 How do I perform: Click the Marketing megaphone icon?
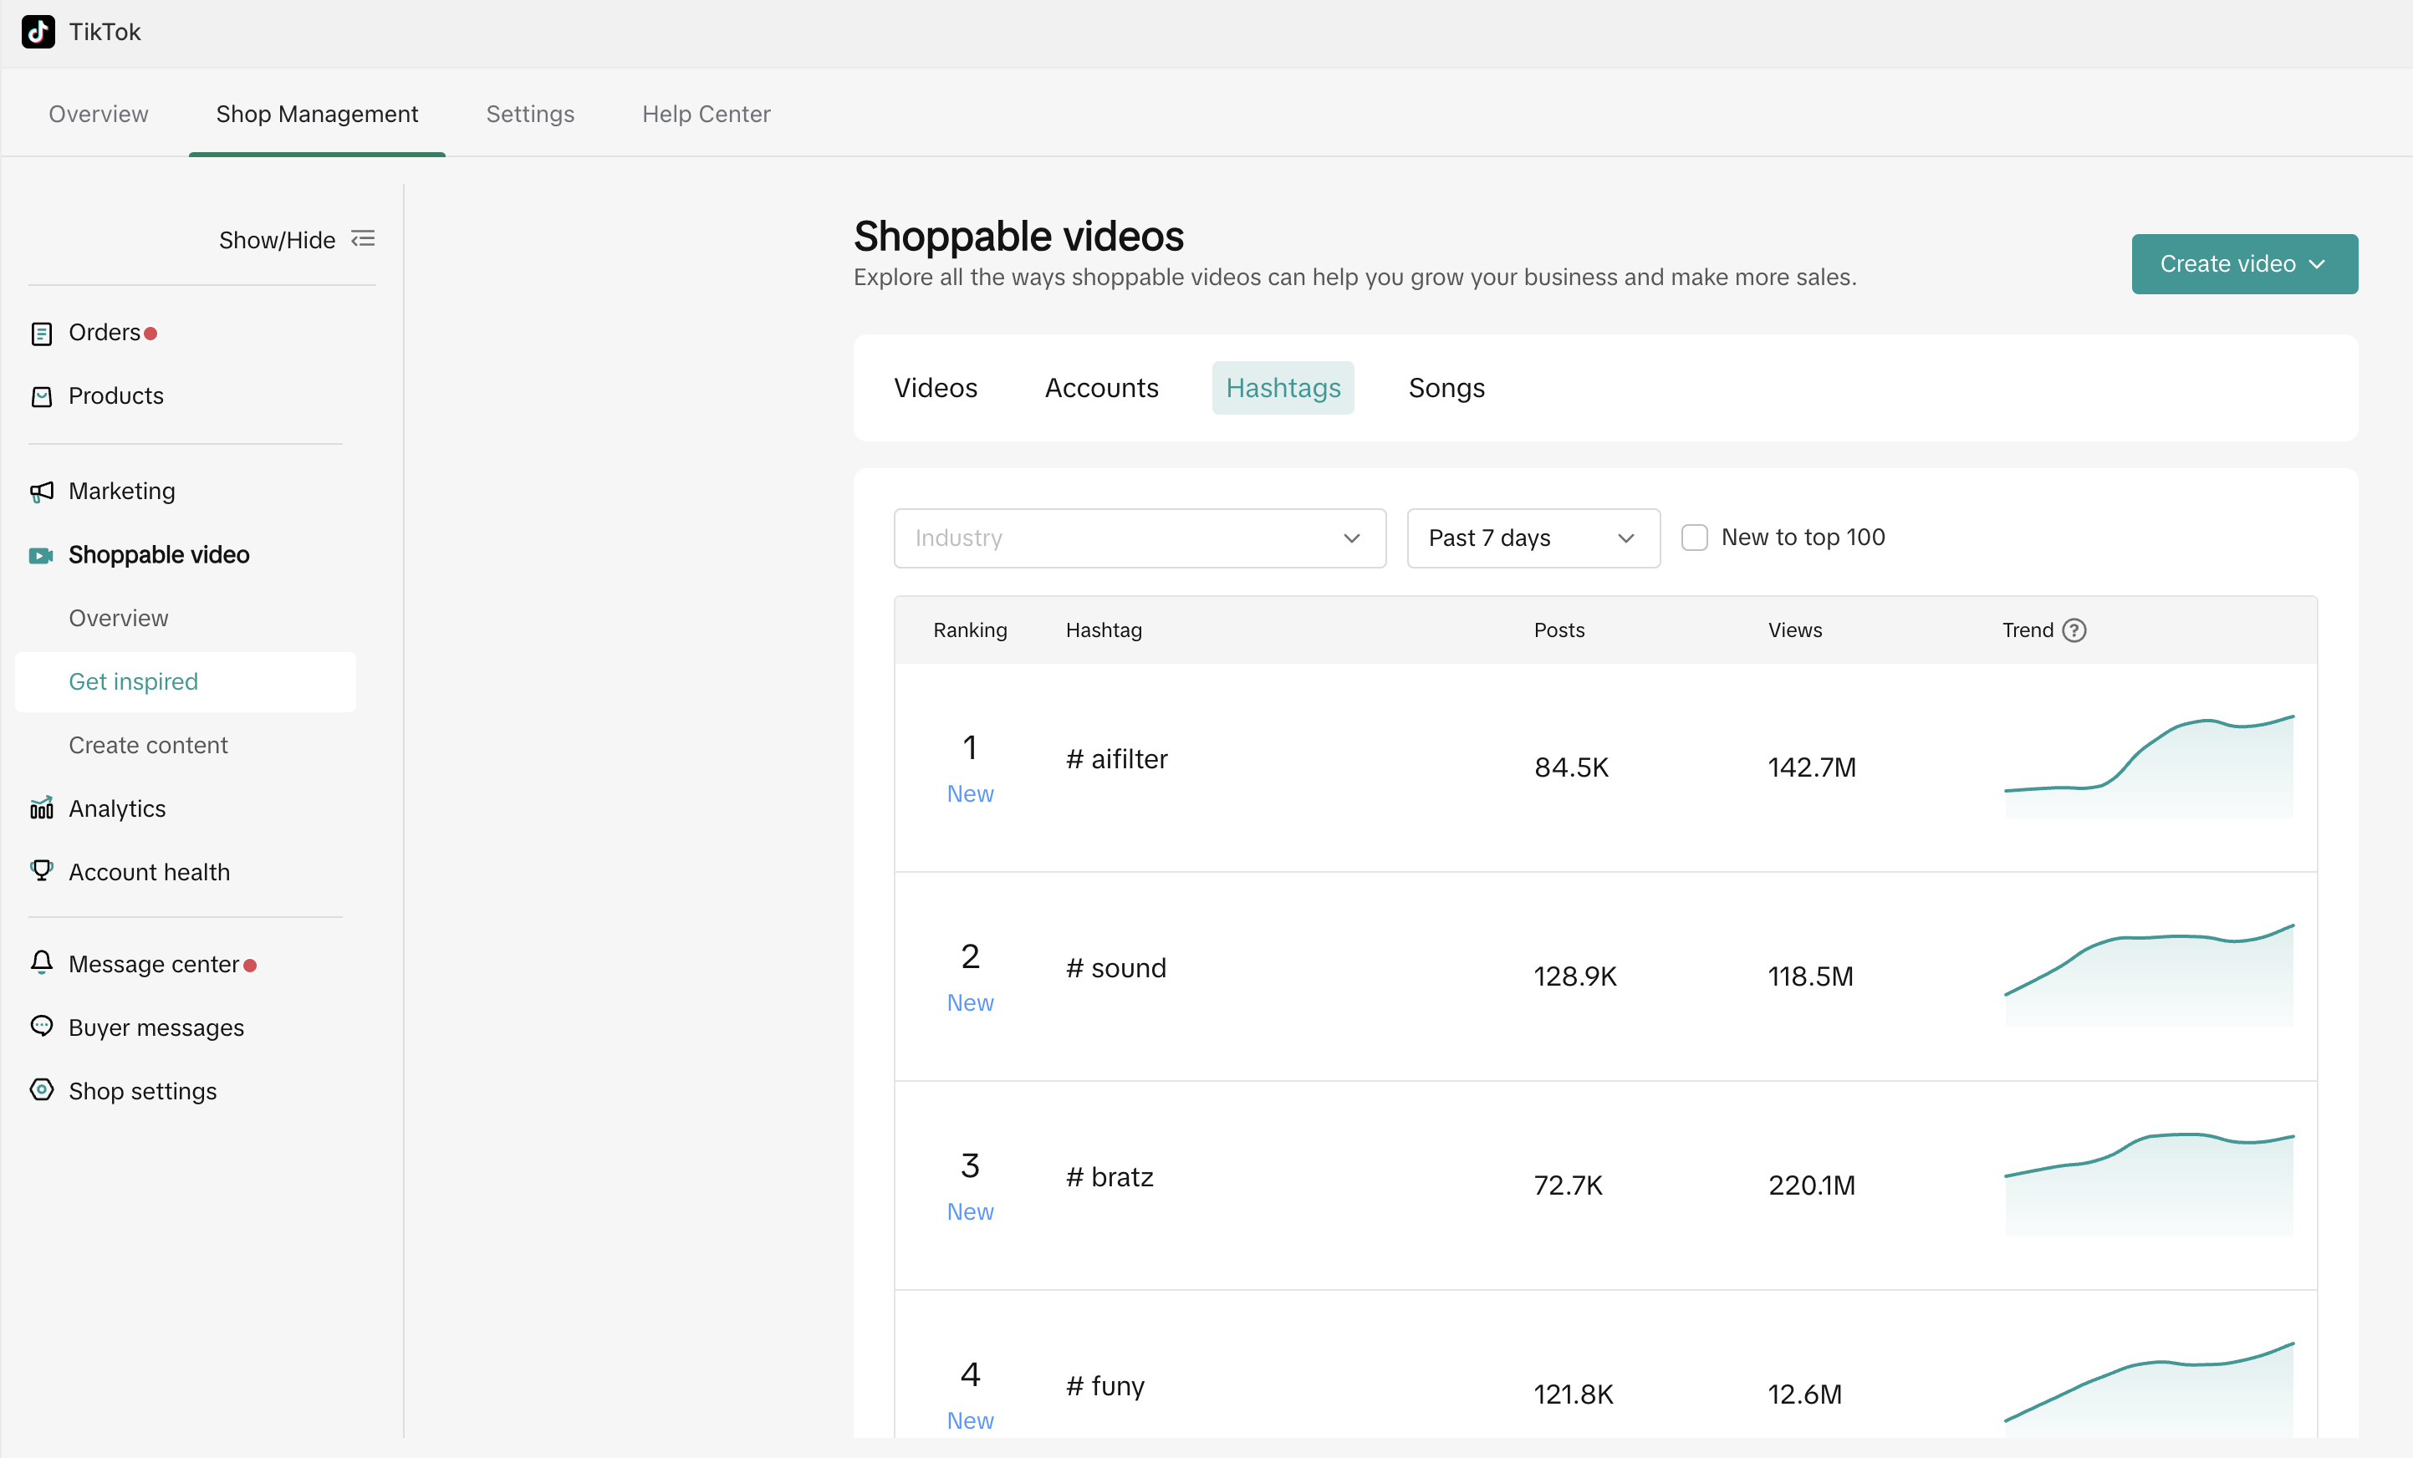[x=41, y=492]
